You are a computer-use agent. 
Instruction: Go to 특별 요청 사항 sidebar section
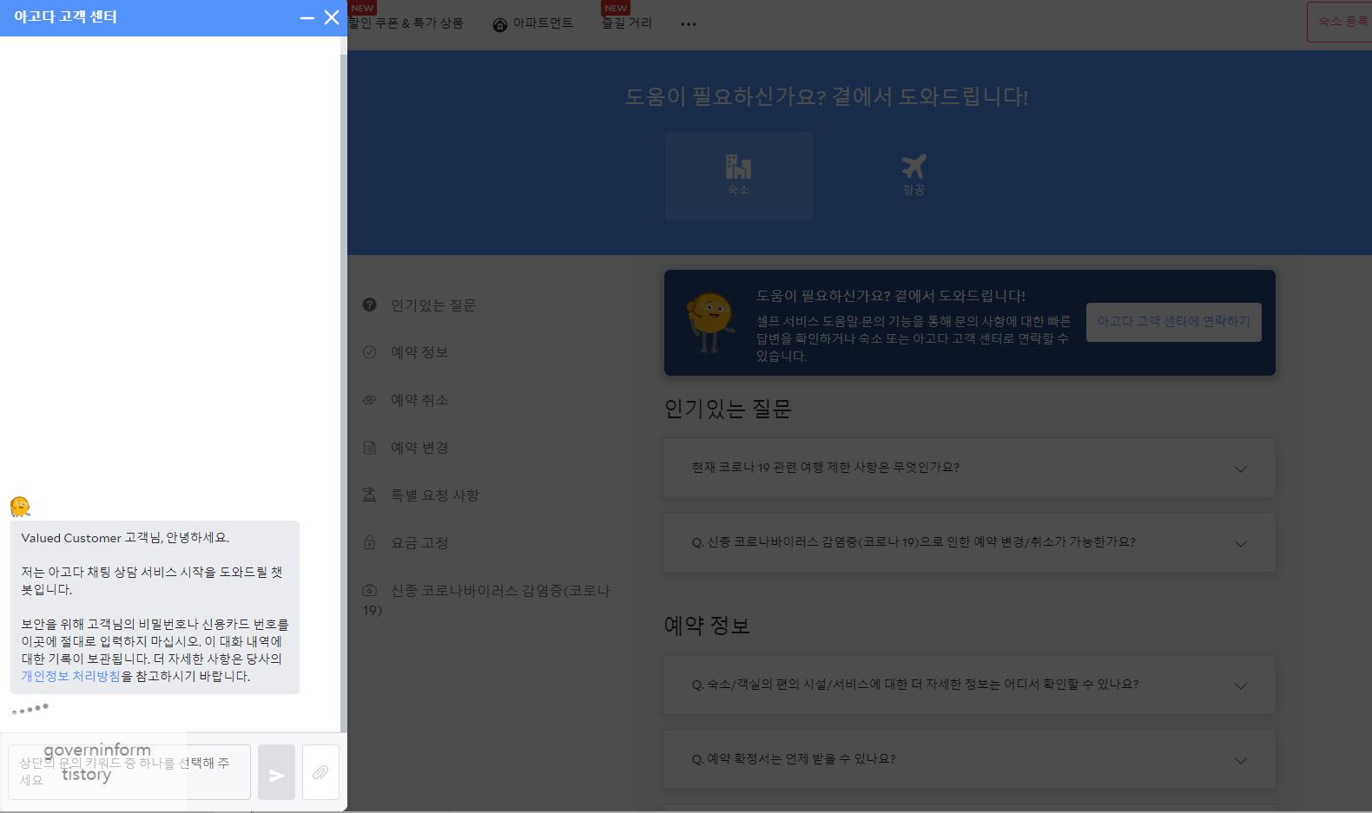coord(435,495)
